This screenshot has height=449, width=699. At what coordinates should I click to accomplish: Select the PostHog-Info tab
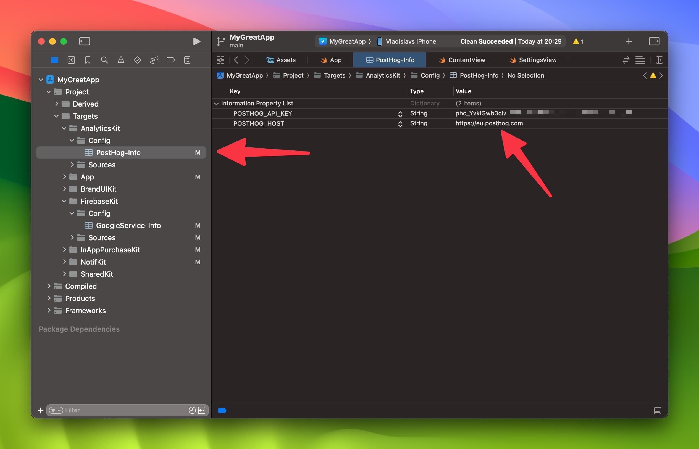[x=390, y=60]
